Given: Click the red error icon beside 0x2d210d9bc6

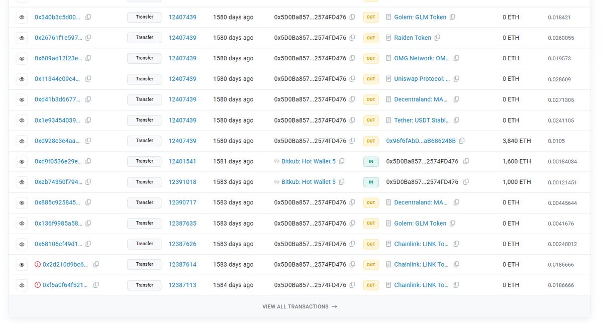Looking at the screenshot, I should point(38,264).
